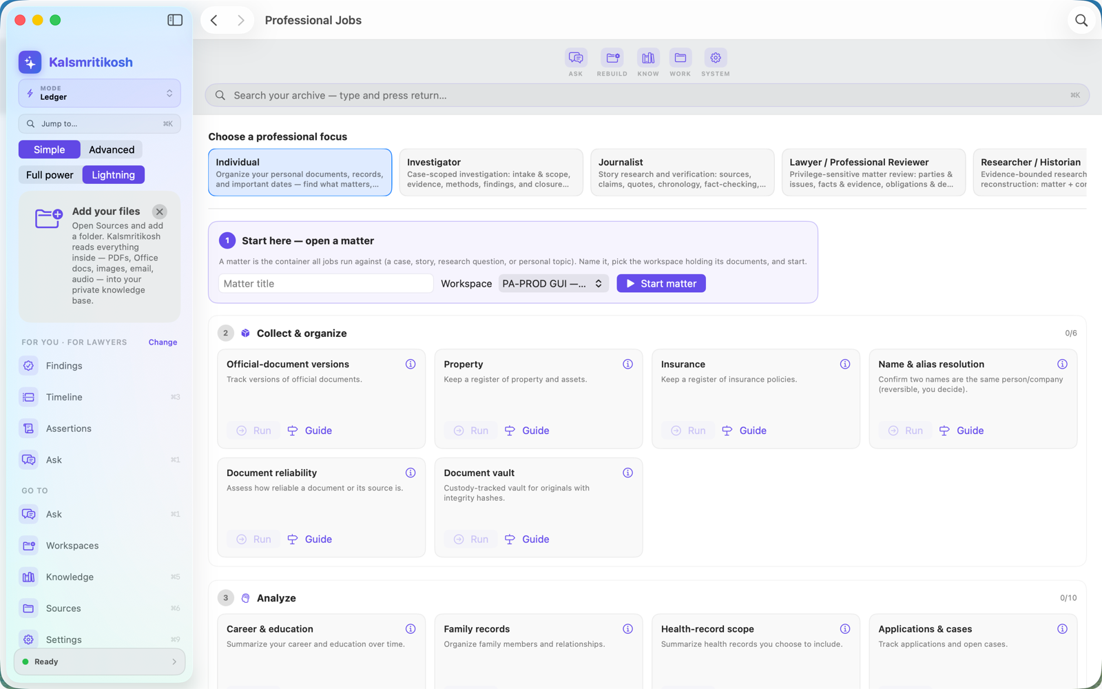Image resolution: width=1102 pixels, height=689 pixels.
Task: Expand the Ready status bar
Action: click(100, 661)
